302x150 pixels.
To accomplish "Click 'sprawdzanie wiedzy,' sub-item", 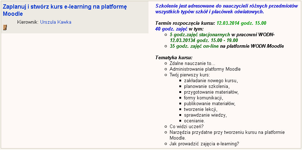I will click(x=205, y=115).
